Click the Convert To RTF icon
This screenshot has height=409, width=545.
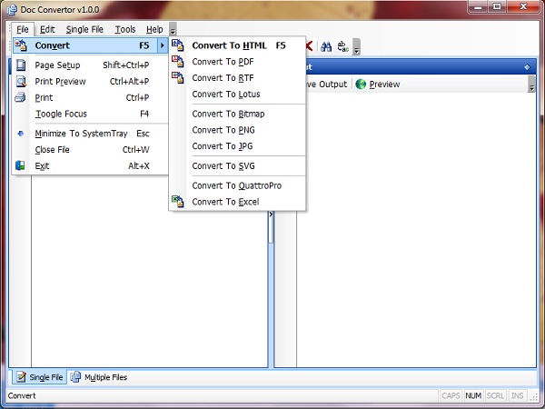click(x=178, y=77)
